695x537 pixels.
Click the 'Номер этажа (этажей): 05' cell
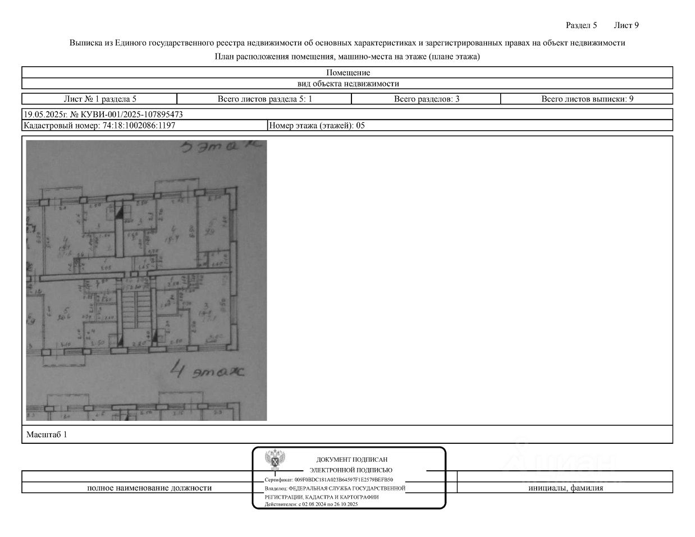click(470, 126)
